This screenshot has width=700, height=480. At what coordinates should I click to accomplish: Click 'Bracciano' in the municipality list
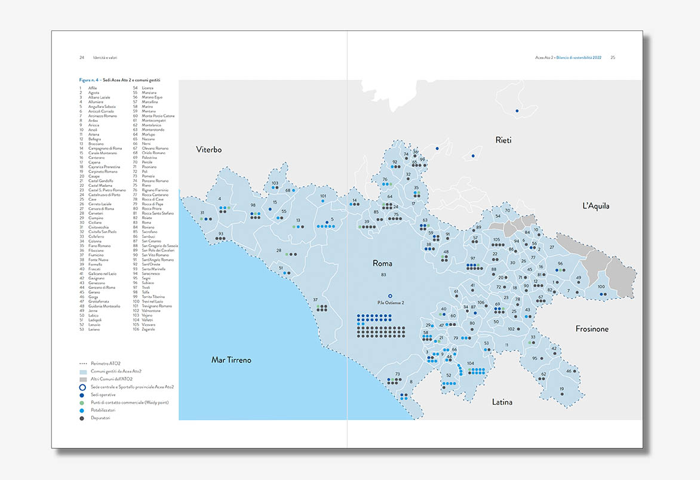point(96,144)
